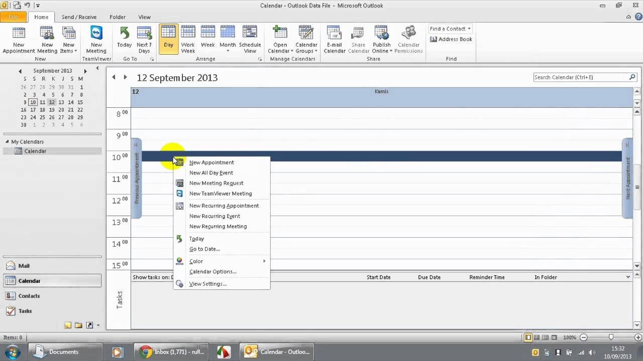
Task: Switch to Folder ribbon tab
Action: click(118, 17)
